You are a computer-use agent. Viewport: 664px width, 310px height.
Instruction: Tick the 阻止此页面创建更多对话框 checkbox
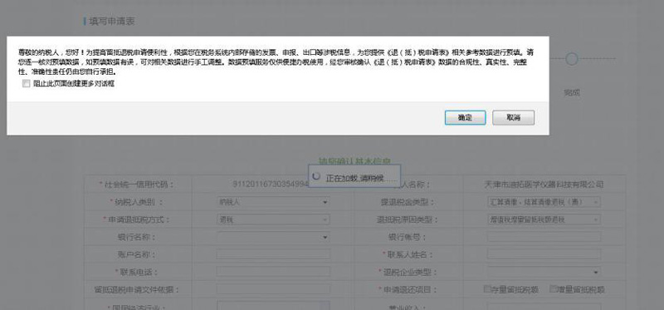27,84
